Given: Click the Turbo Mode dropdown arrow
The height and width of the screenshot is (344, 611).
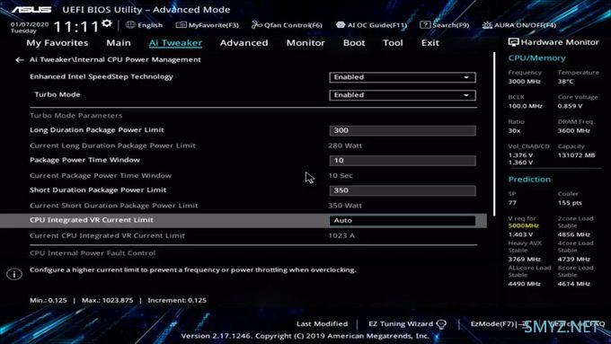Looking at the screenshot, I should (x=466, y=95).
